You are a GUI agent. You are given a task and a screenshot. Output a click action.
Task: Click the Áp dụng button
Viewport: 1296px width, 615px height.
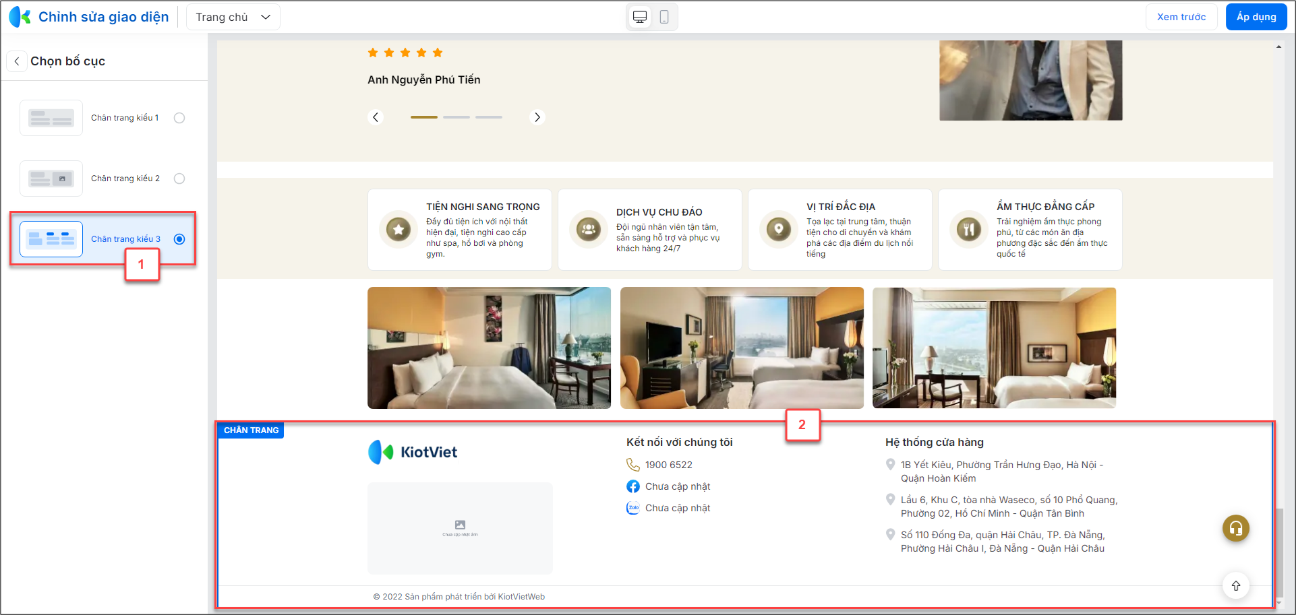[1256, 17]
